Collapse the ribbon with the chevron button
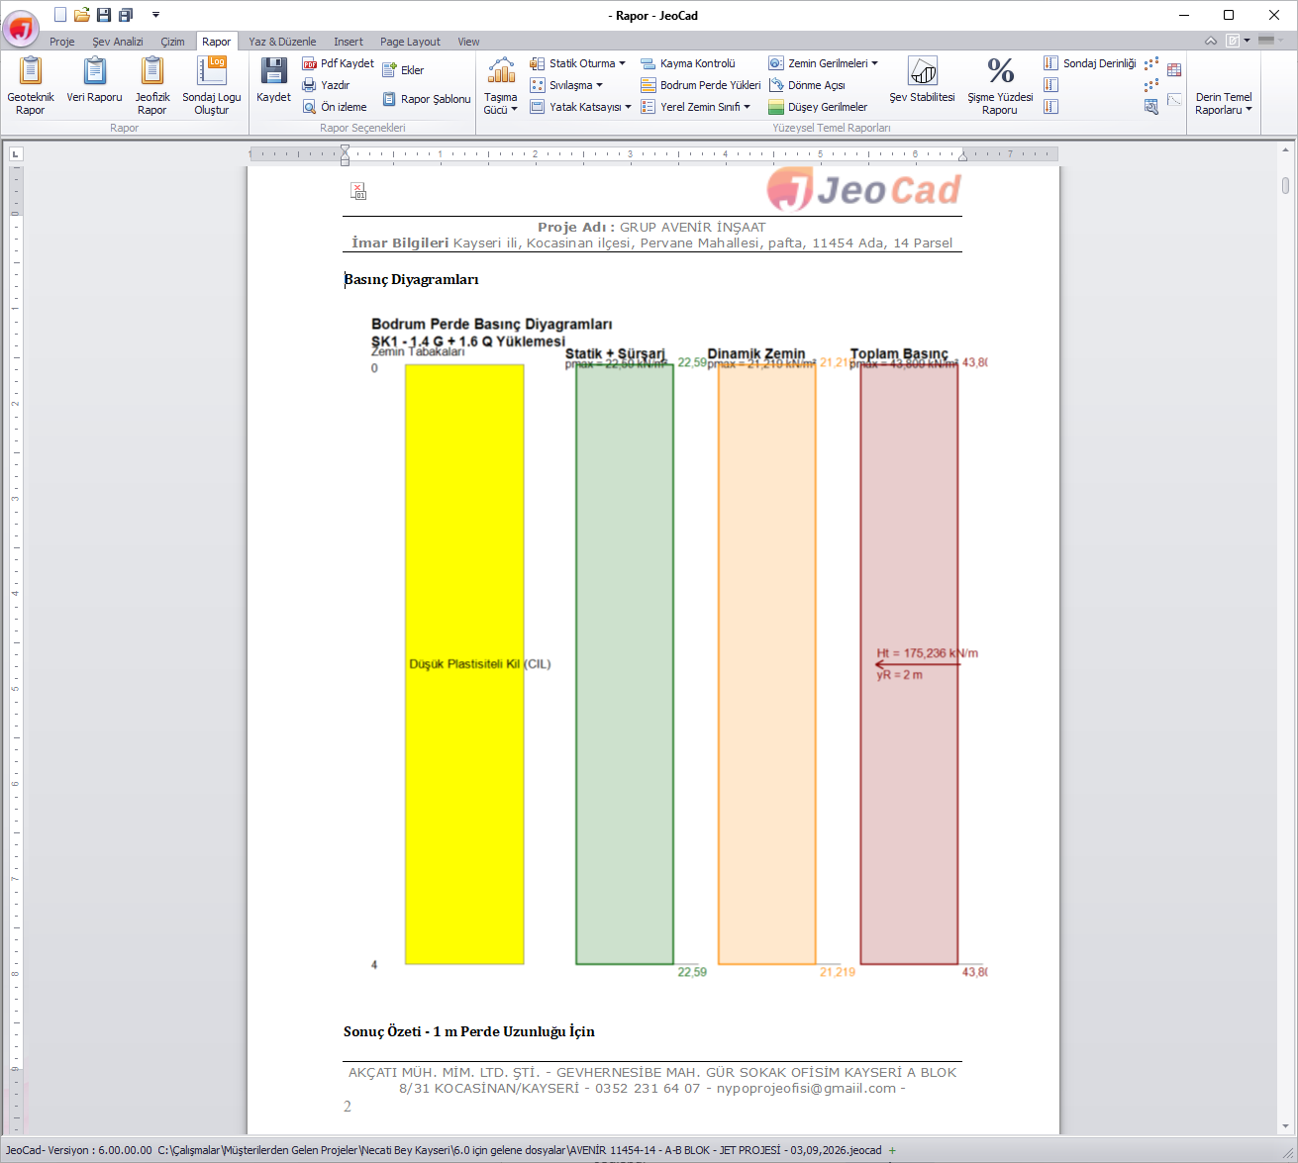The height and width of the screenshot is (1163, 1298). [x=1211, y=41]
